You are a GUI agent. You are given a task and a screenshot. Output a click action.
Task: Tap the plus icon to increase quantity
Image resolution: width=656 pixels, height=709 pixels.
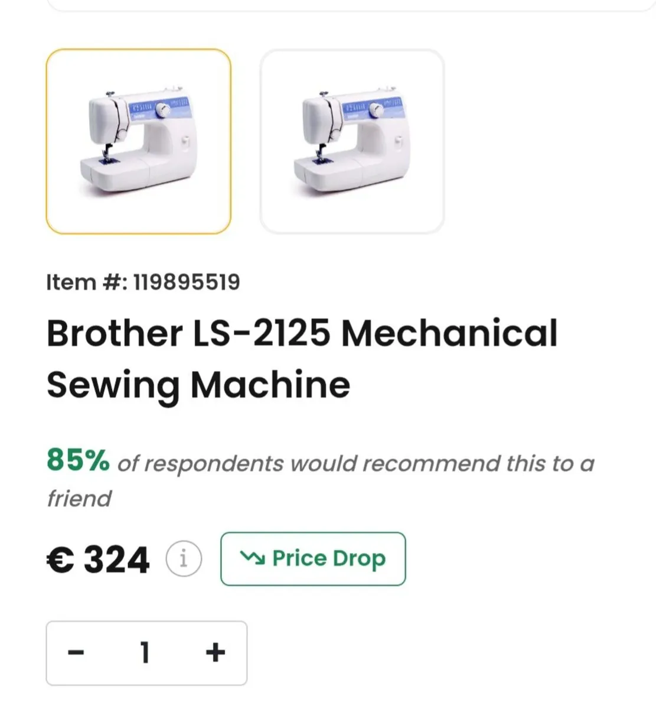215,653
